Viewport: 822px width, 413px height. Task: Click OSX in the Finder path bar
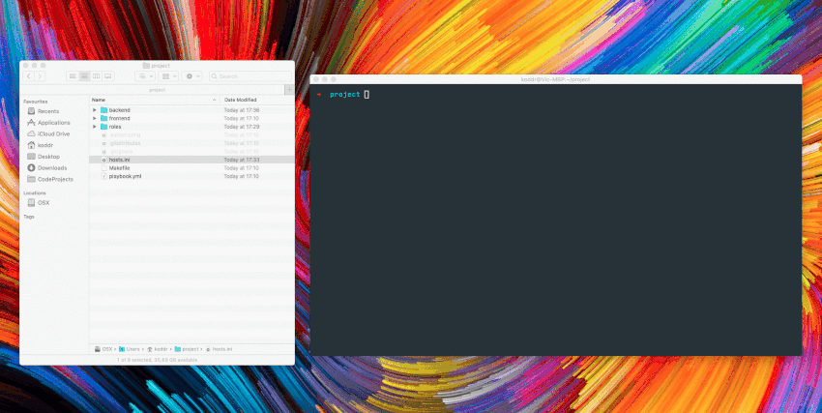(103, 349)
